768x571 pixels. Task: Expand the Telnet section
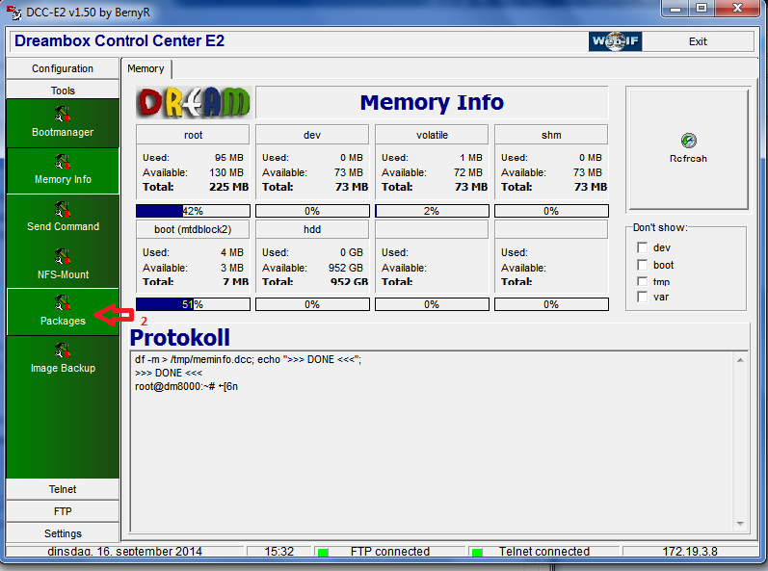point(63,489)
